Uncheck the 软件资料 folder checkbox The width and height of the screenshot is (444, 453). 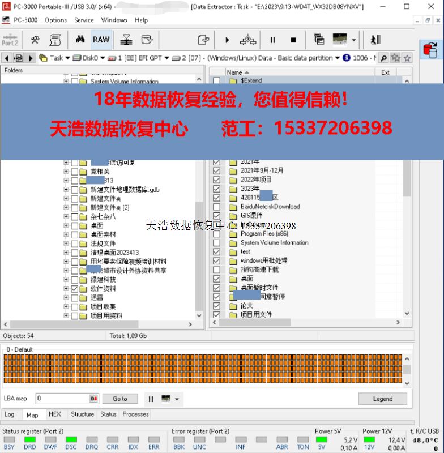click(74, 289)
